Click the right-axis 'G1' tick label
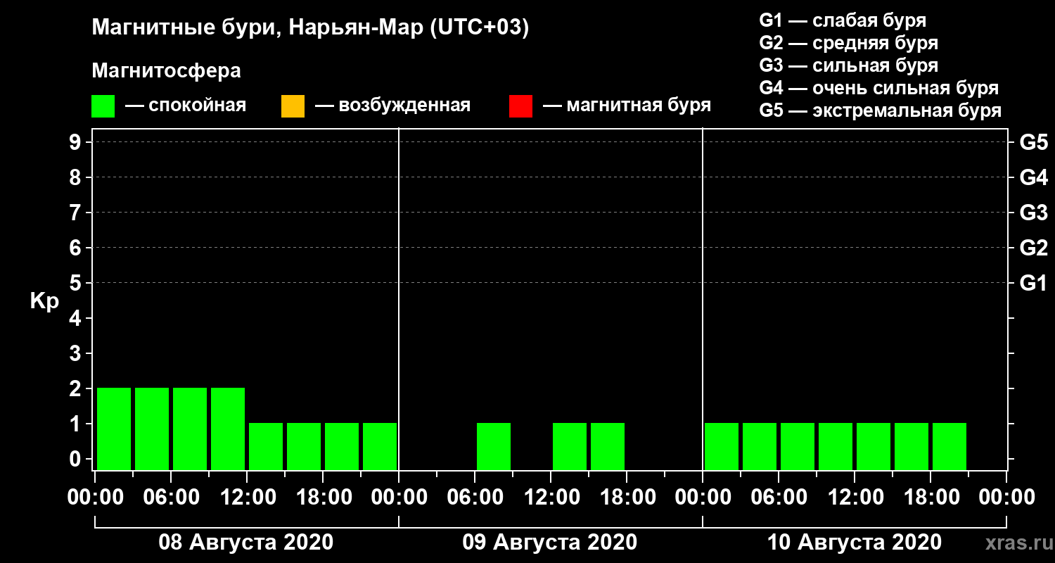Image resolution: width=1055 pixels, height=563 pixels. click(1033, 283)
